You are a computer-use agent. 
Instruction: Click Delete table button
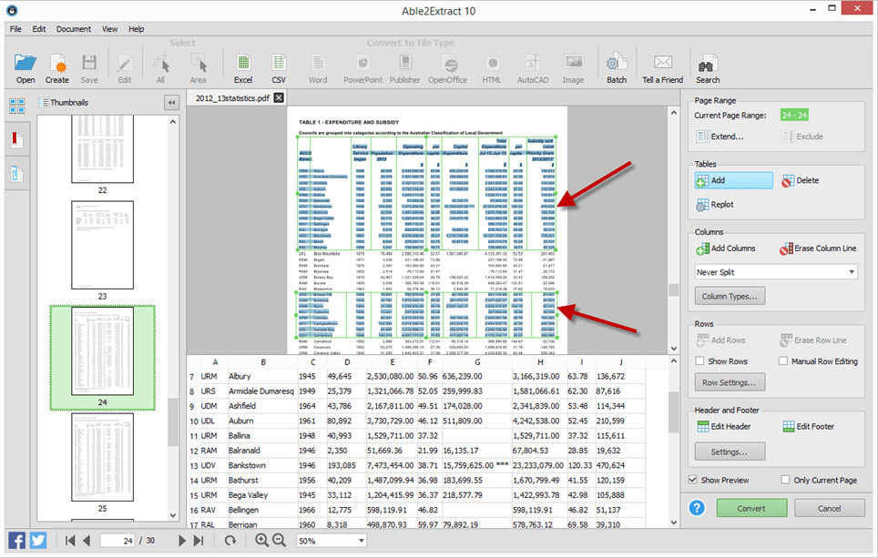tap(801, 180)
